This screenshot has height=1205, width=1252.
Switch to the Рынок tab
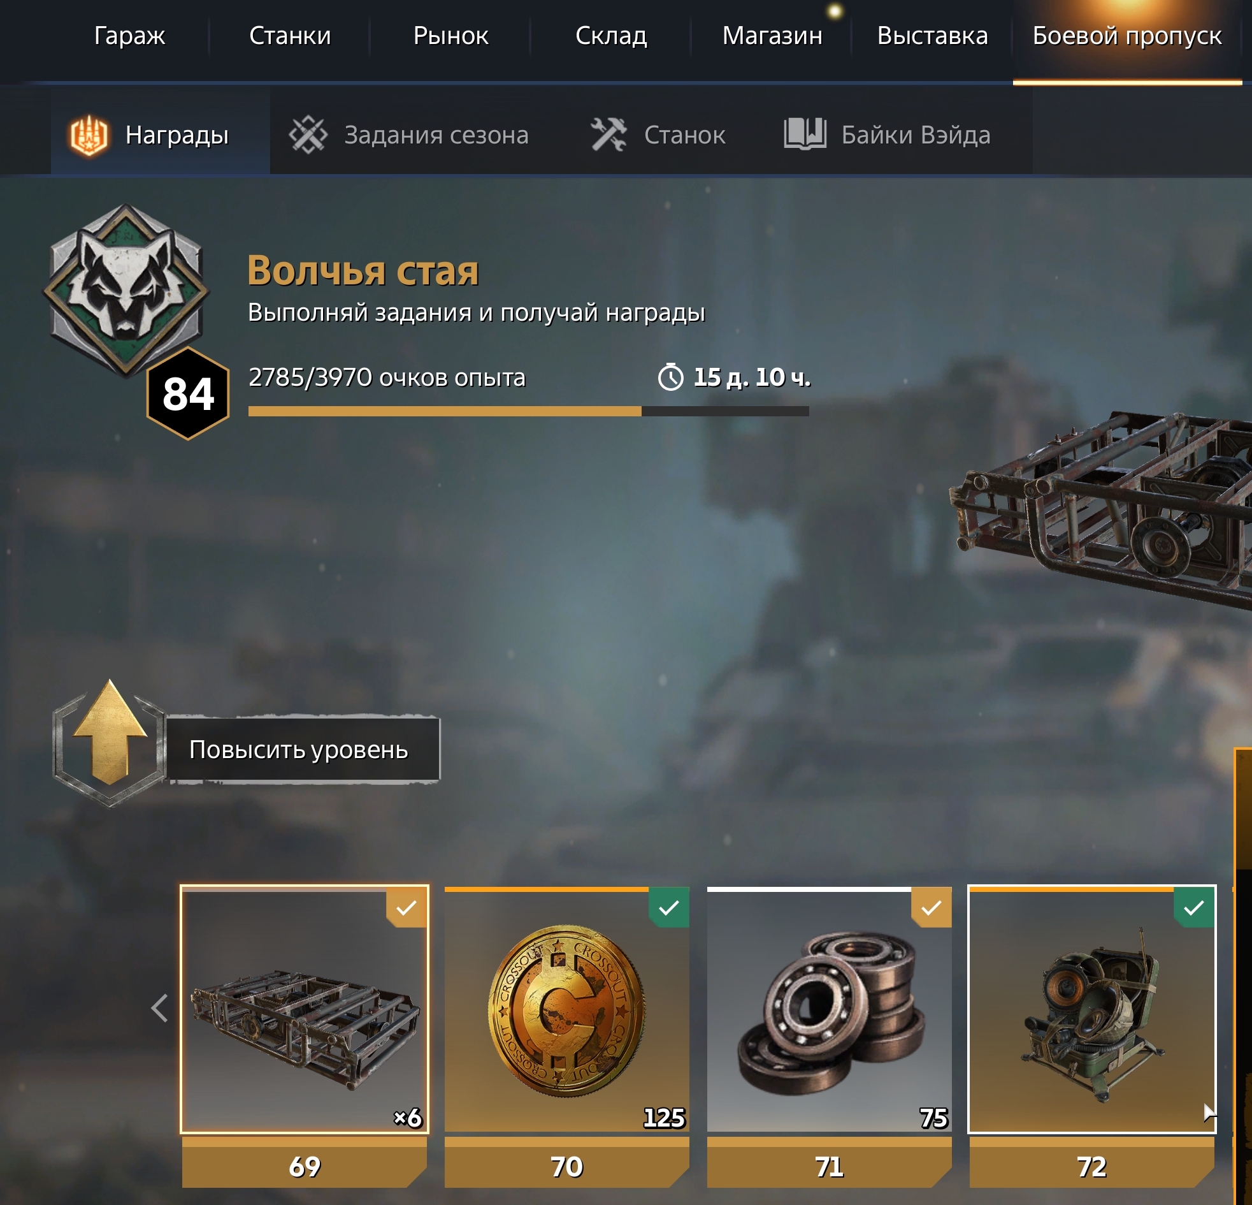[451, 36]
